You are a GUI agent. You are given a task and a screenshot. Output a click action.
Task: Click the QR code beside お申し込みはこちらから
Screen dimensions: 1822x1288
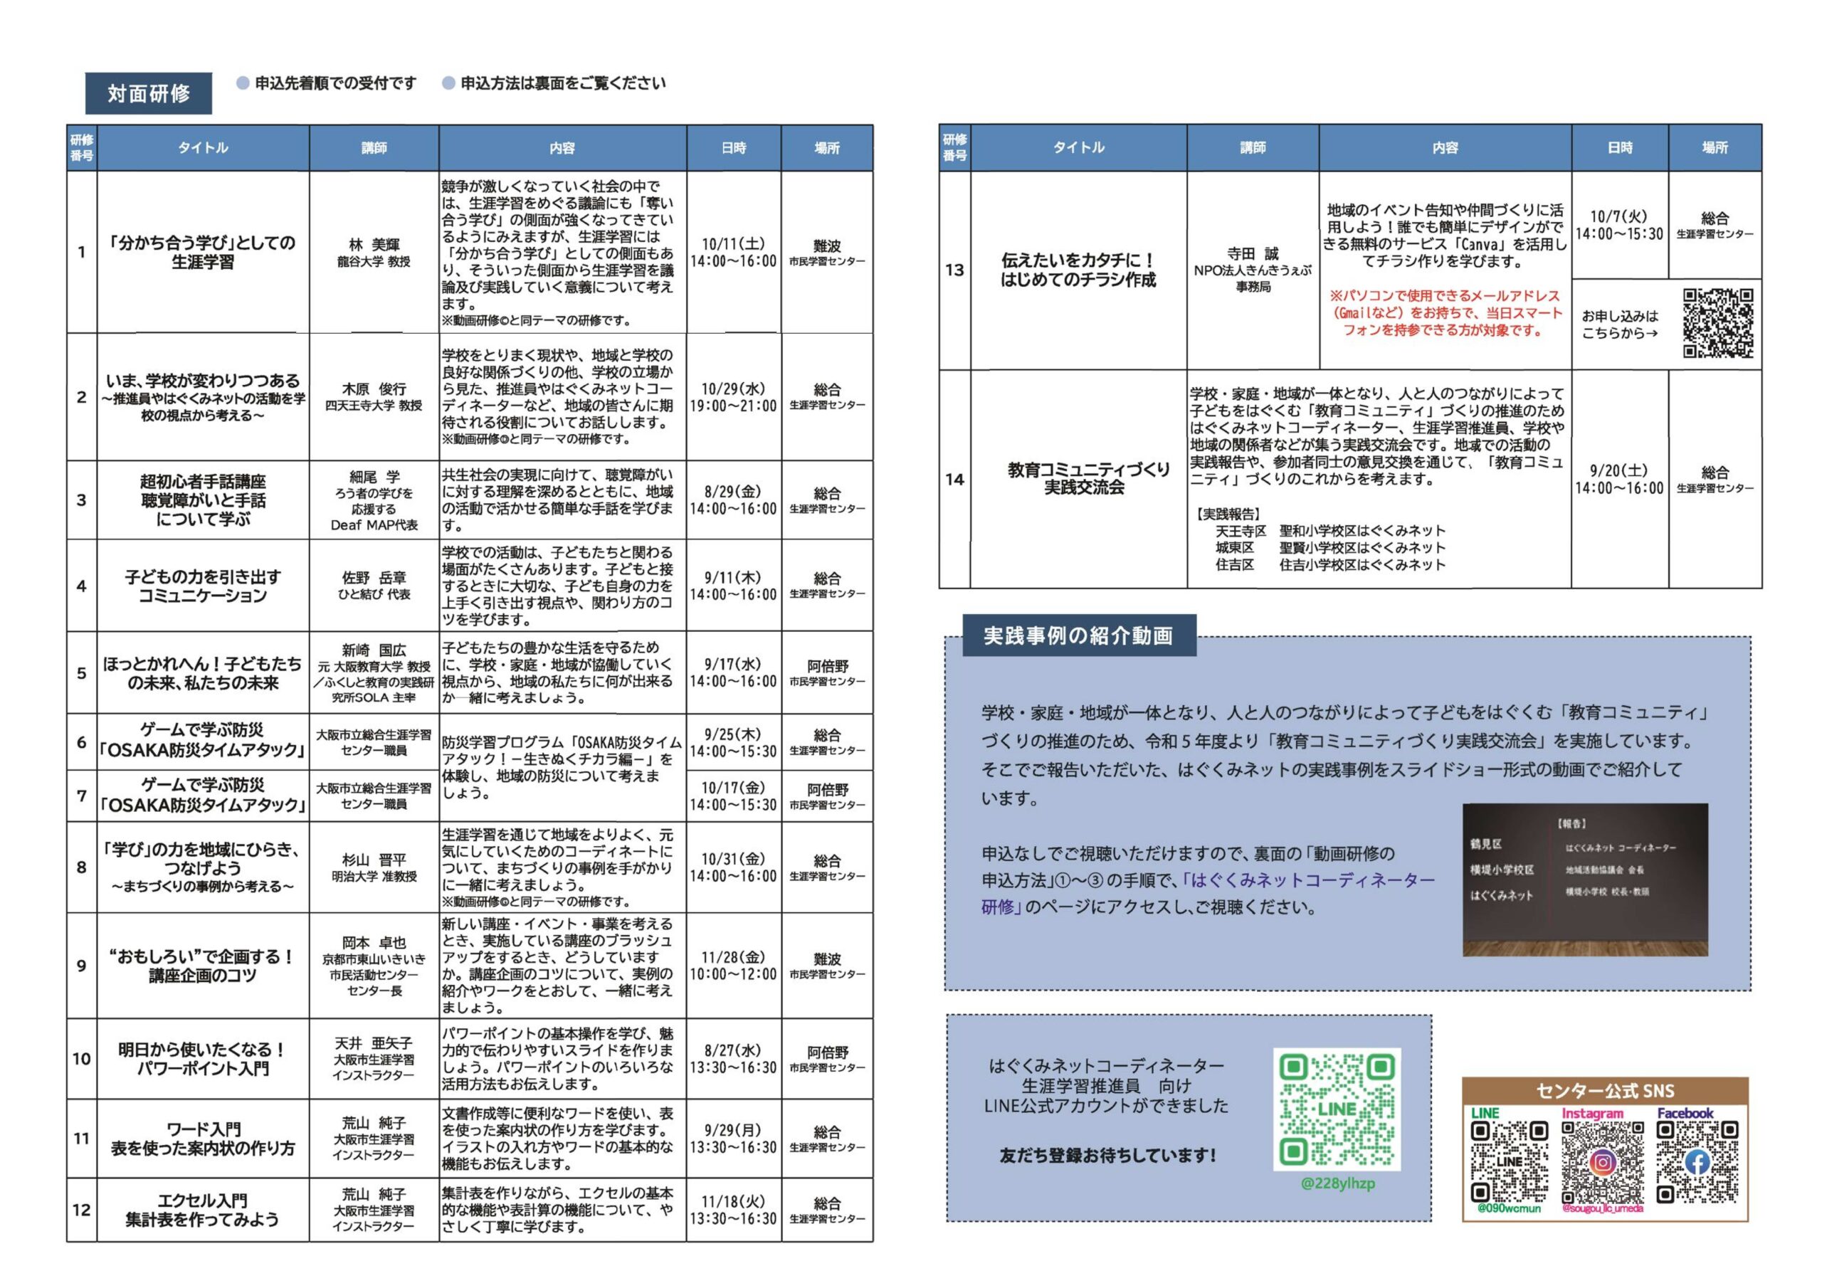(1718, 323)
